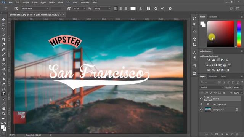Add a Levels adjustment

pyautogui.click(x=213, y=60)
